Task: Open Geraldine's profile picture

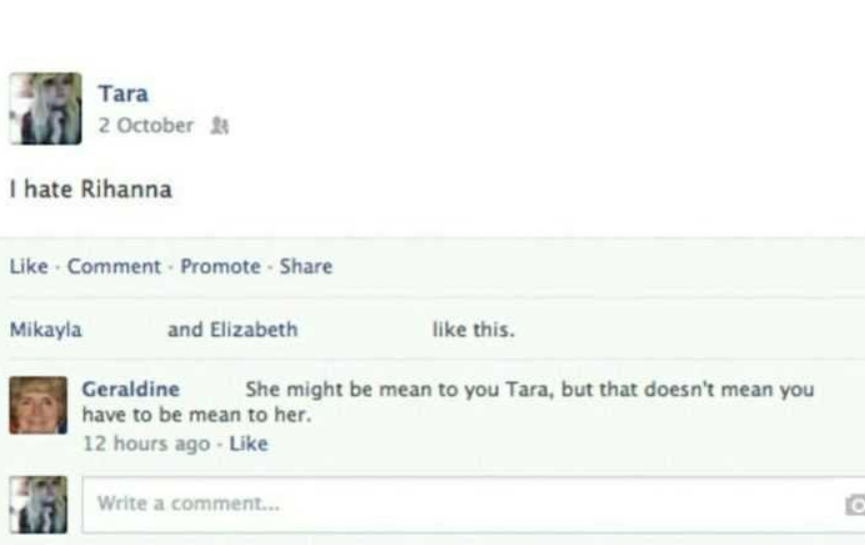Action: [38, 405]
